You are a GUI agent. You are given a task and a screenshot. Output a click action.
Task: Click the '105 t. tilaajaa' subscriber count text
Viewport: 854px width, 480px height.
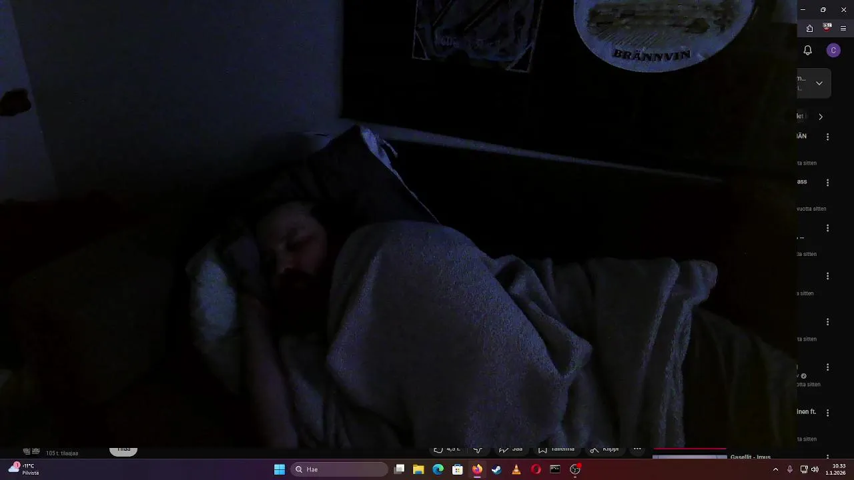[x=62, y=453]
